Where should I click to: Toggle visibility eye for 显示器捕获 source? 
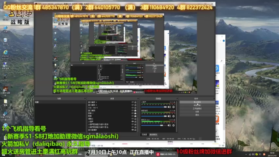point(133,130)
